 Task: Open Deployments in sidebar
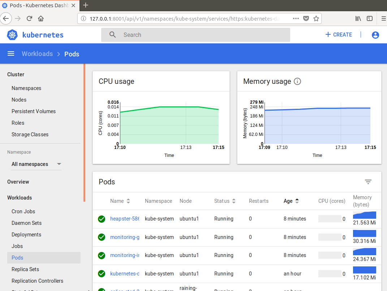coord(26,235)
